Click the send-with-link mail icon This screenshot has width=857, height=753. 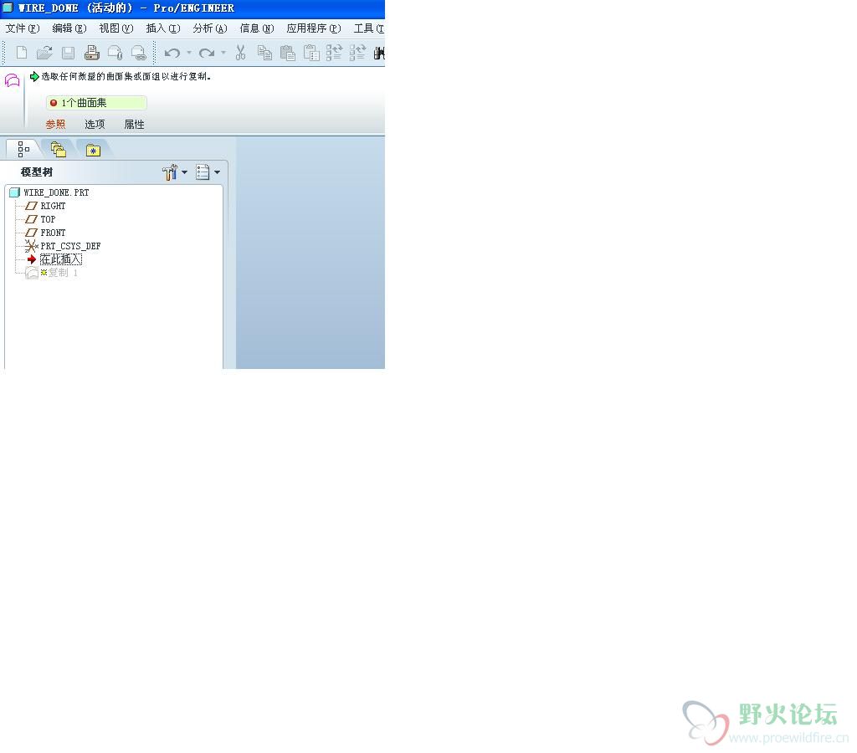coord(138,53)
